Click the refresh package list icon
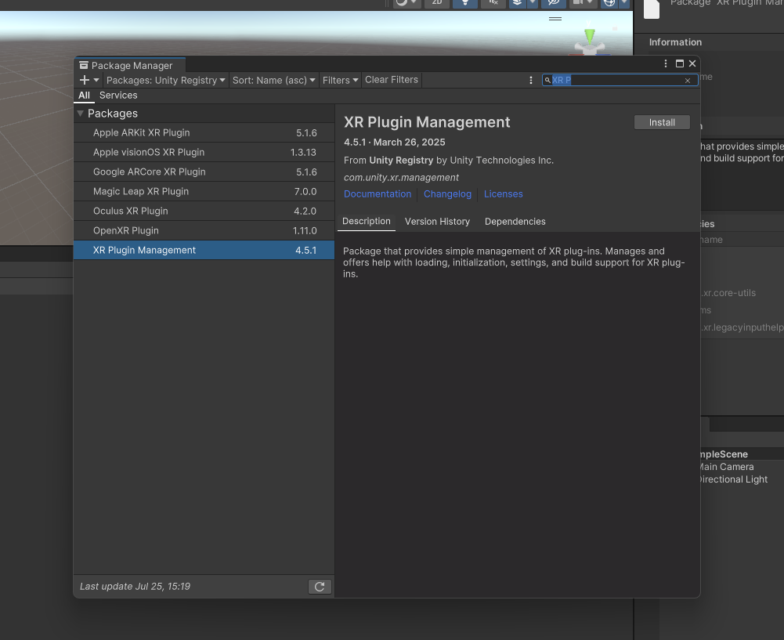This screenshot has height=640, width=784. click(320, 587)
